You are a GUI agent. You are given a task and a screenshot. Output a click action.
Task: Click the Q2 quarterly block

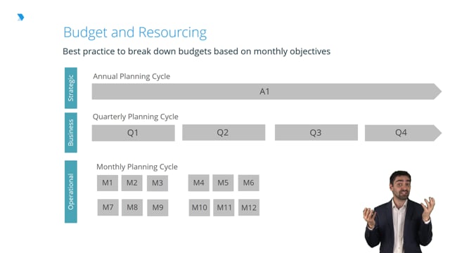[224, 133]
